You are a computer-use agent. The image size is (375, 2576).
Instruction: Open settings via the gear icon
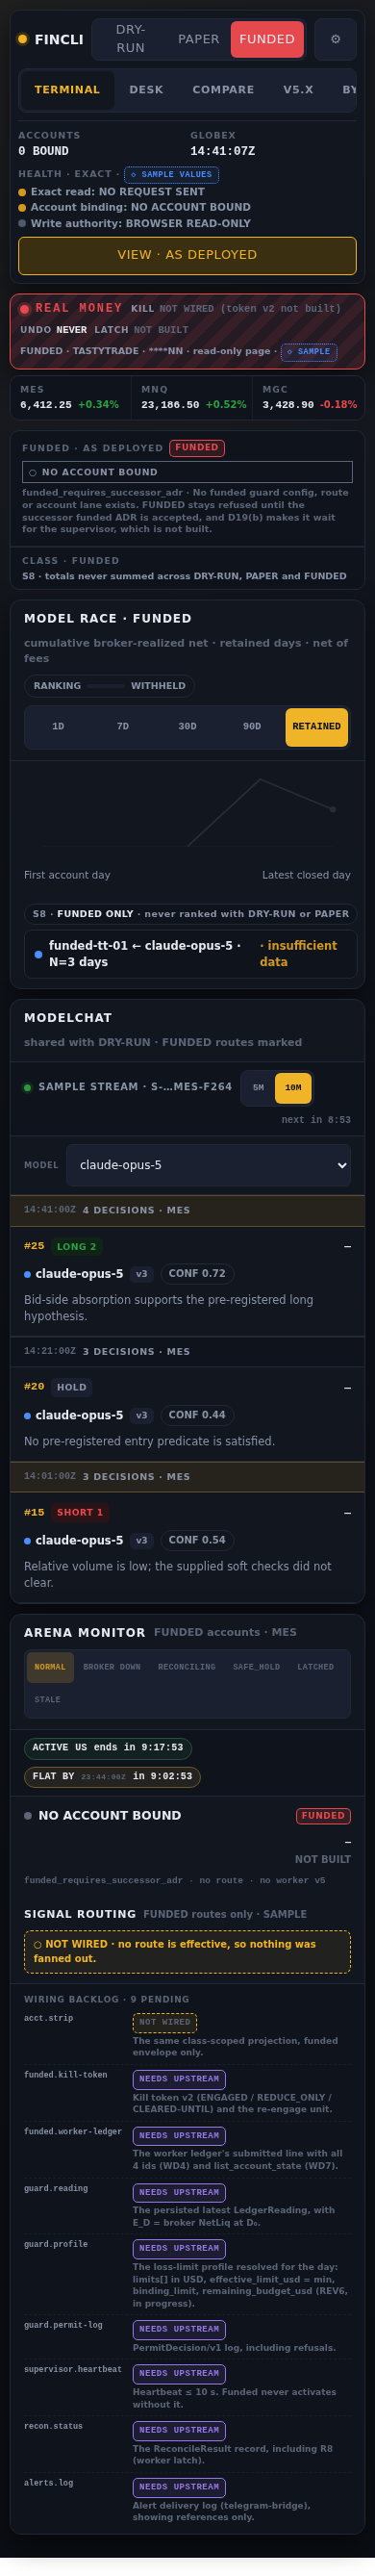point(335,39)
